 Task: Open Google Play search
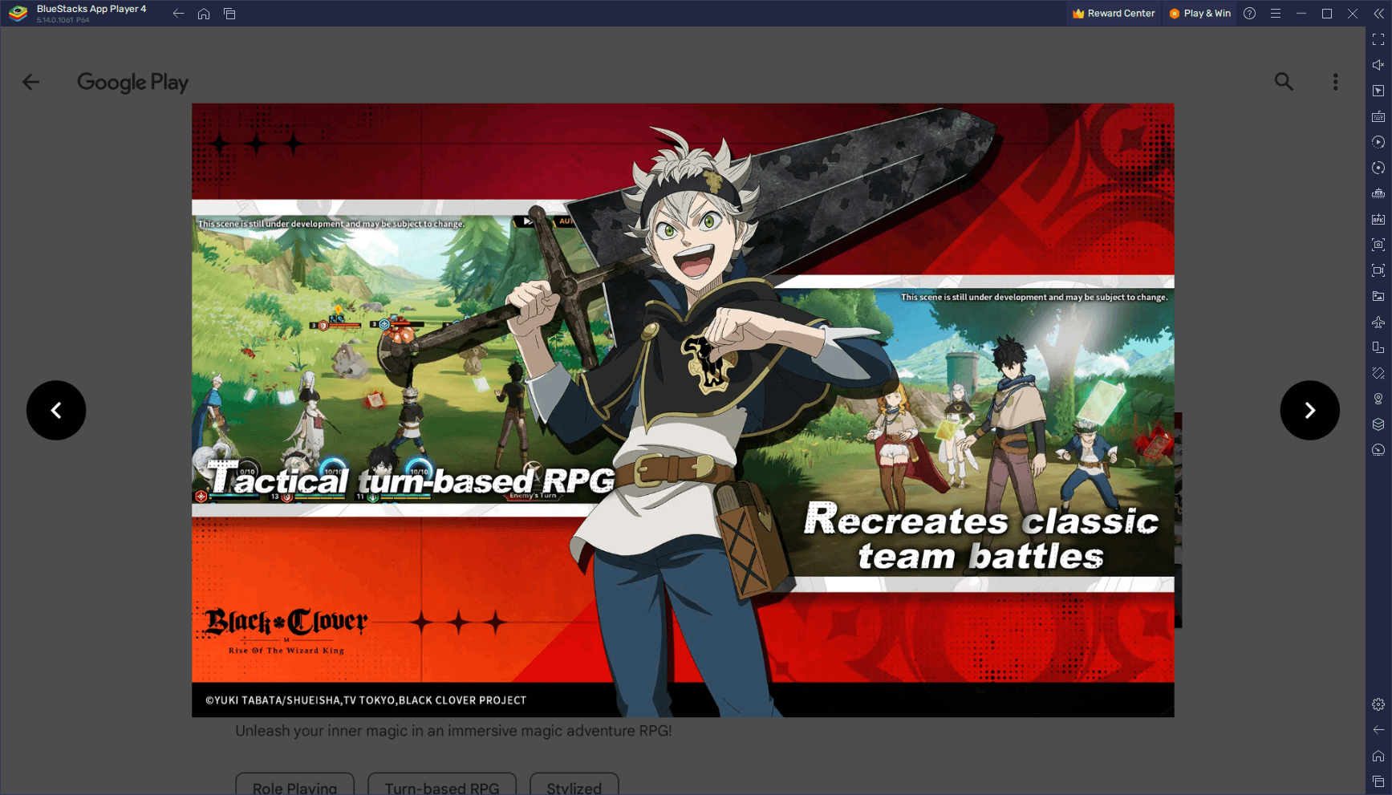1284,82
